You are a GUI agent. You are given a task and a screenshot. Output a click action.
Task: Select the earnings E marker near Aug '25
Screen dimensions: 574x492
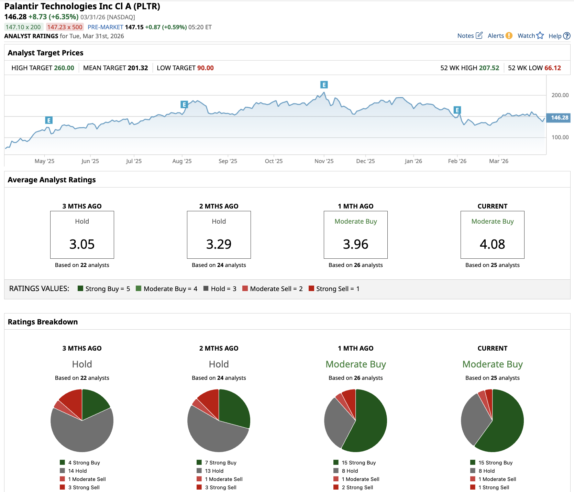184,104
